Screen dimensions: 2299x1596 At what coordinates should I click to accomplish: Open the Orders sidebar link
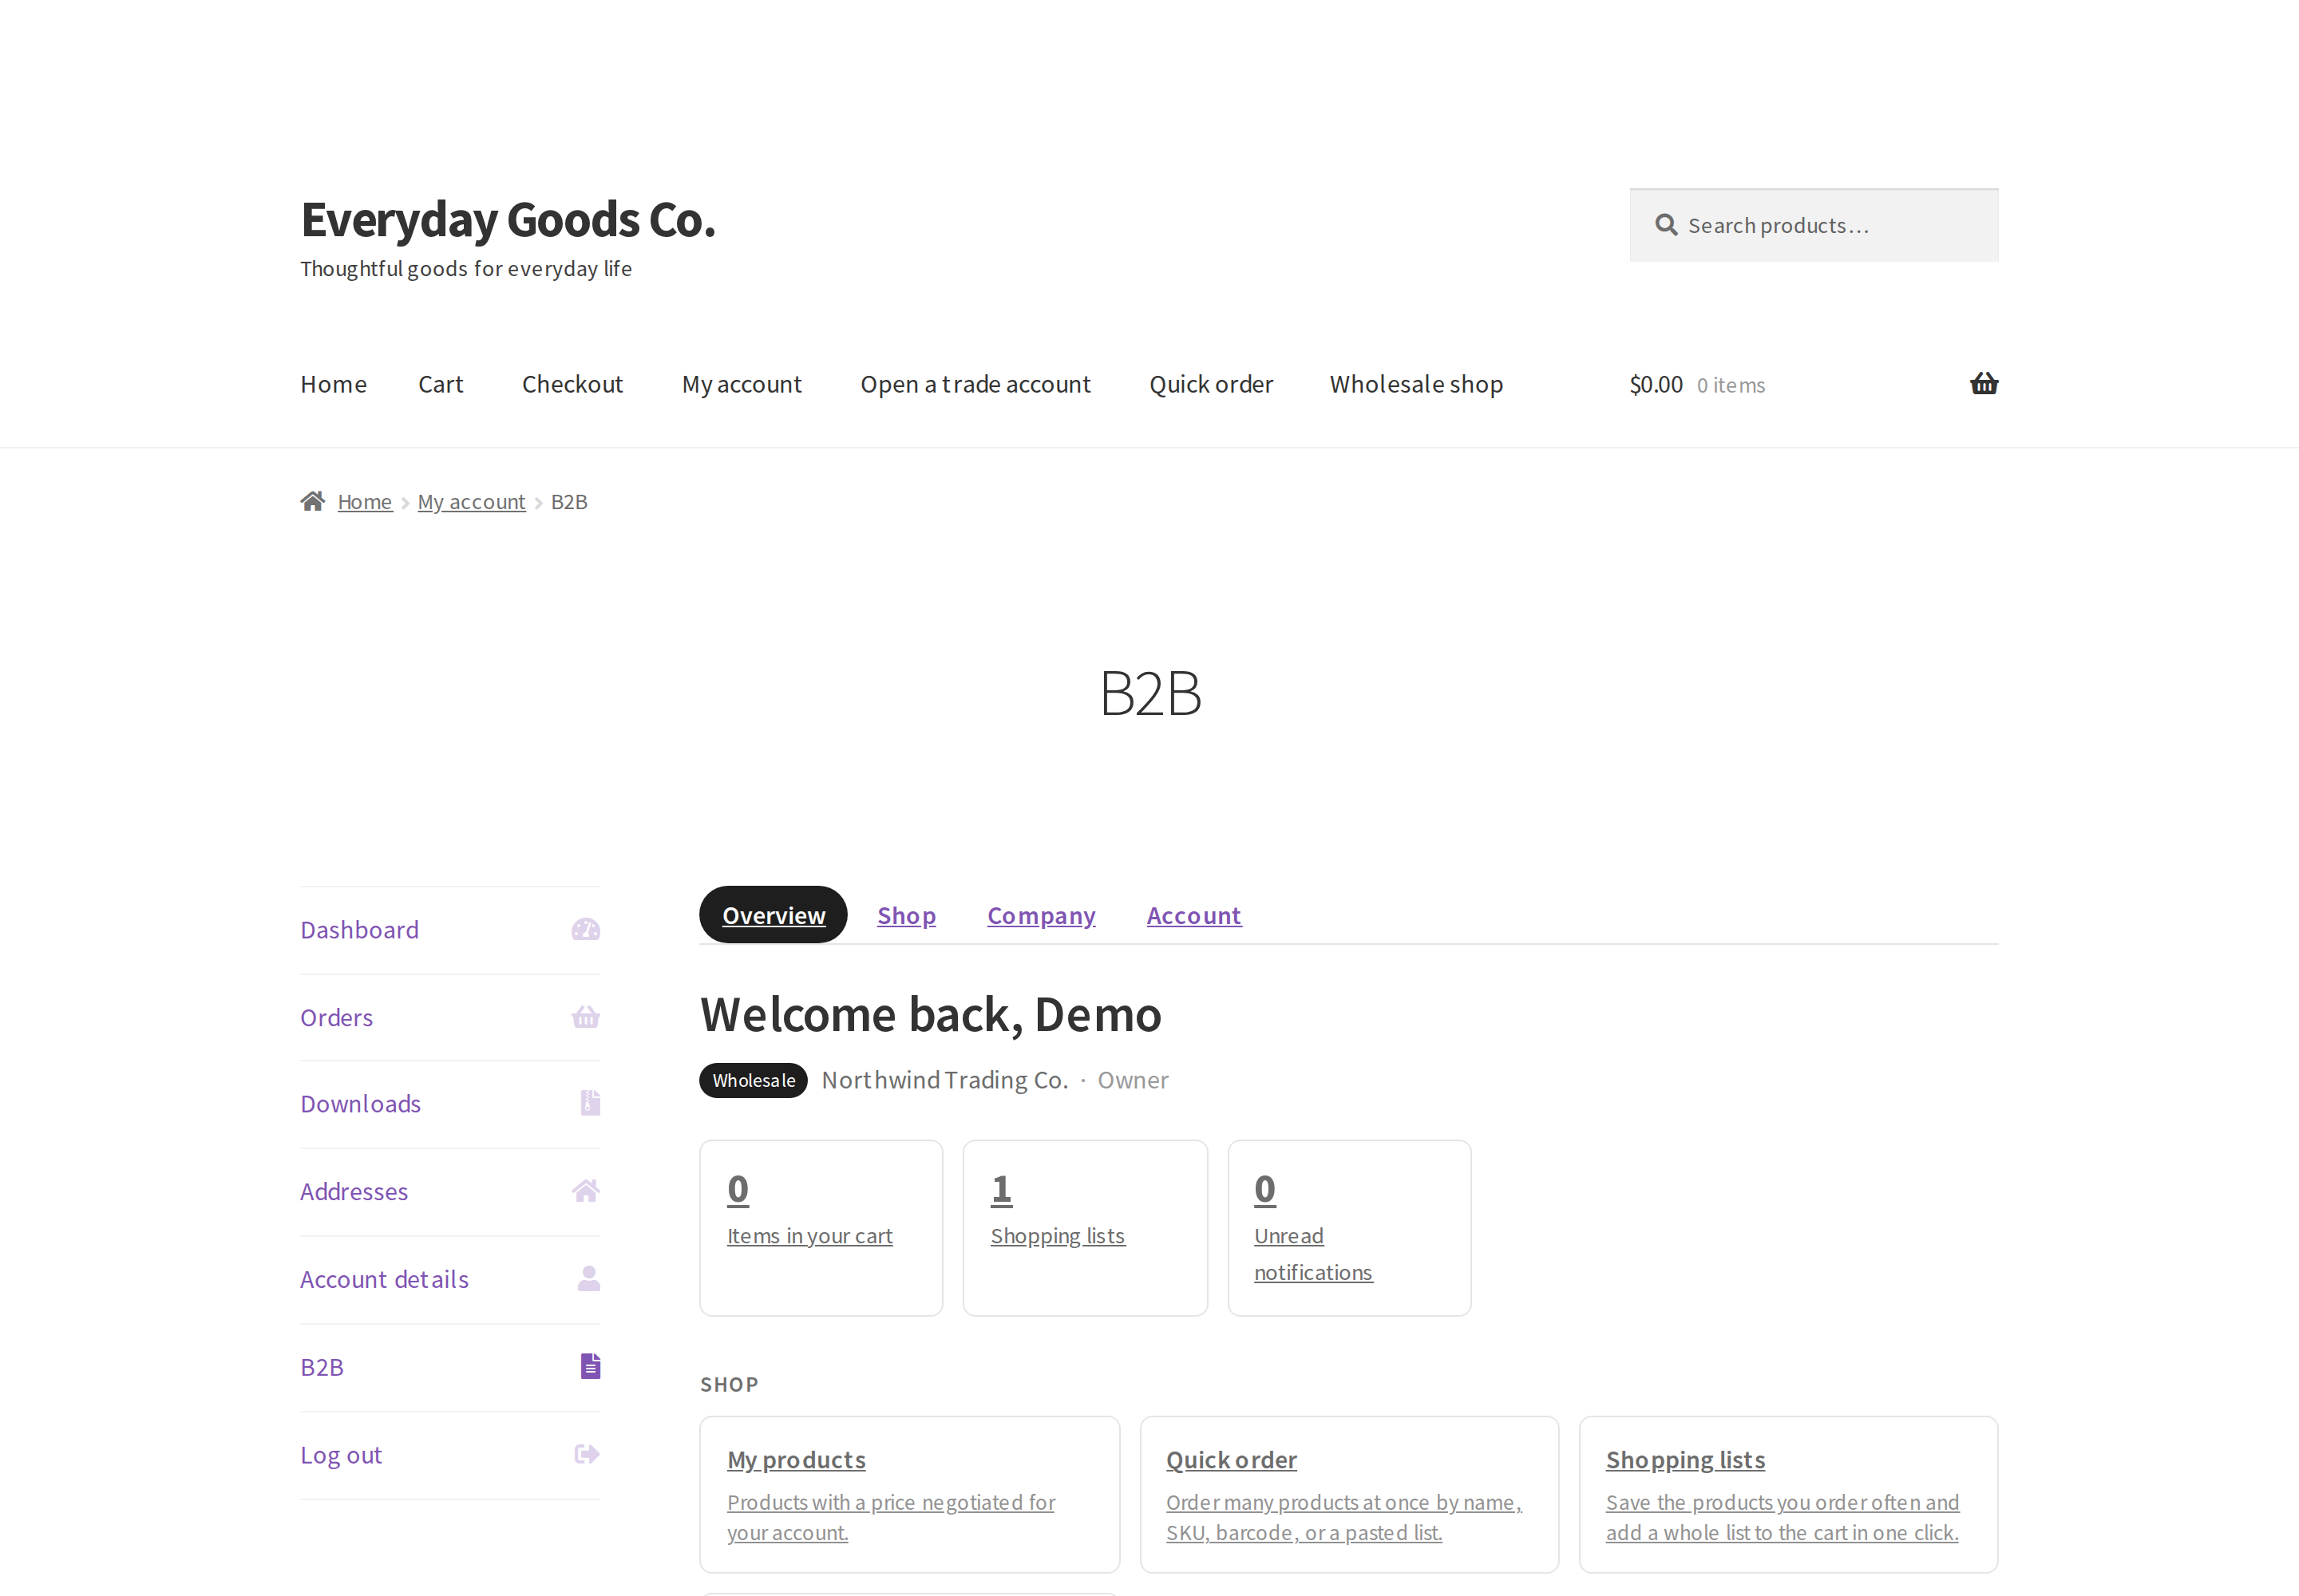[336, 1017]
